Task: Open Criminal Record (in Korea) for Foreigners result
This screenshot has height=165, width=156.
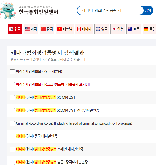Action: coord(74,123)
